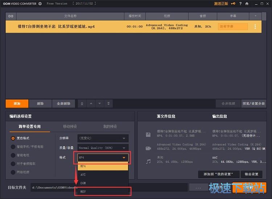This screenshot has width=272, height=199.
Task: Select the 模特T台摔倒 mp4 file row
Action: click(133, 26)
